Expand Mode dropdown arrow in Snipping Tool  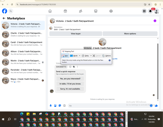click(x=80, y=56)
